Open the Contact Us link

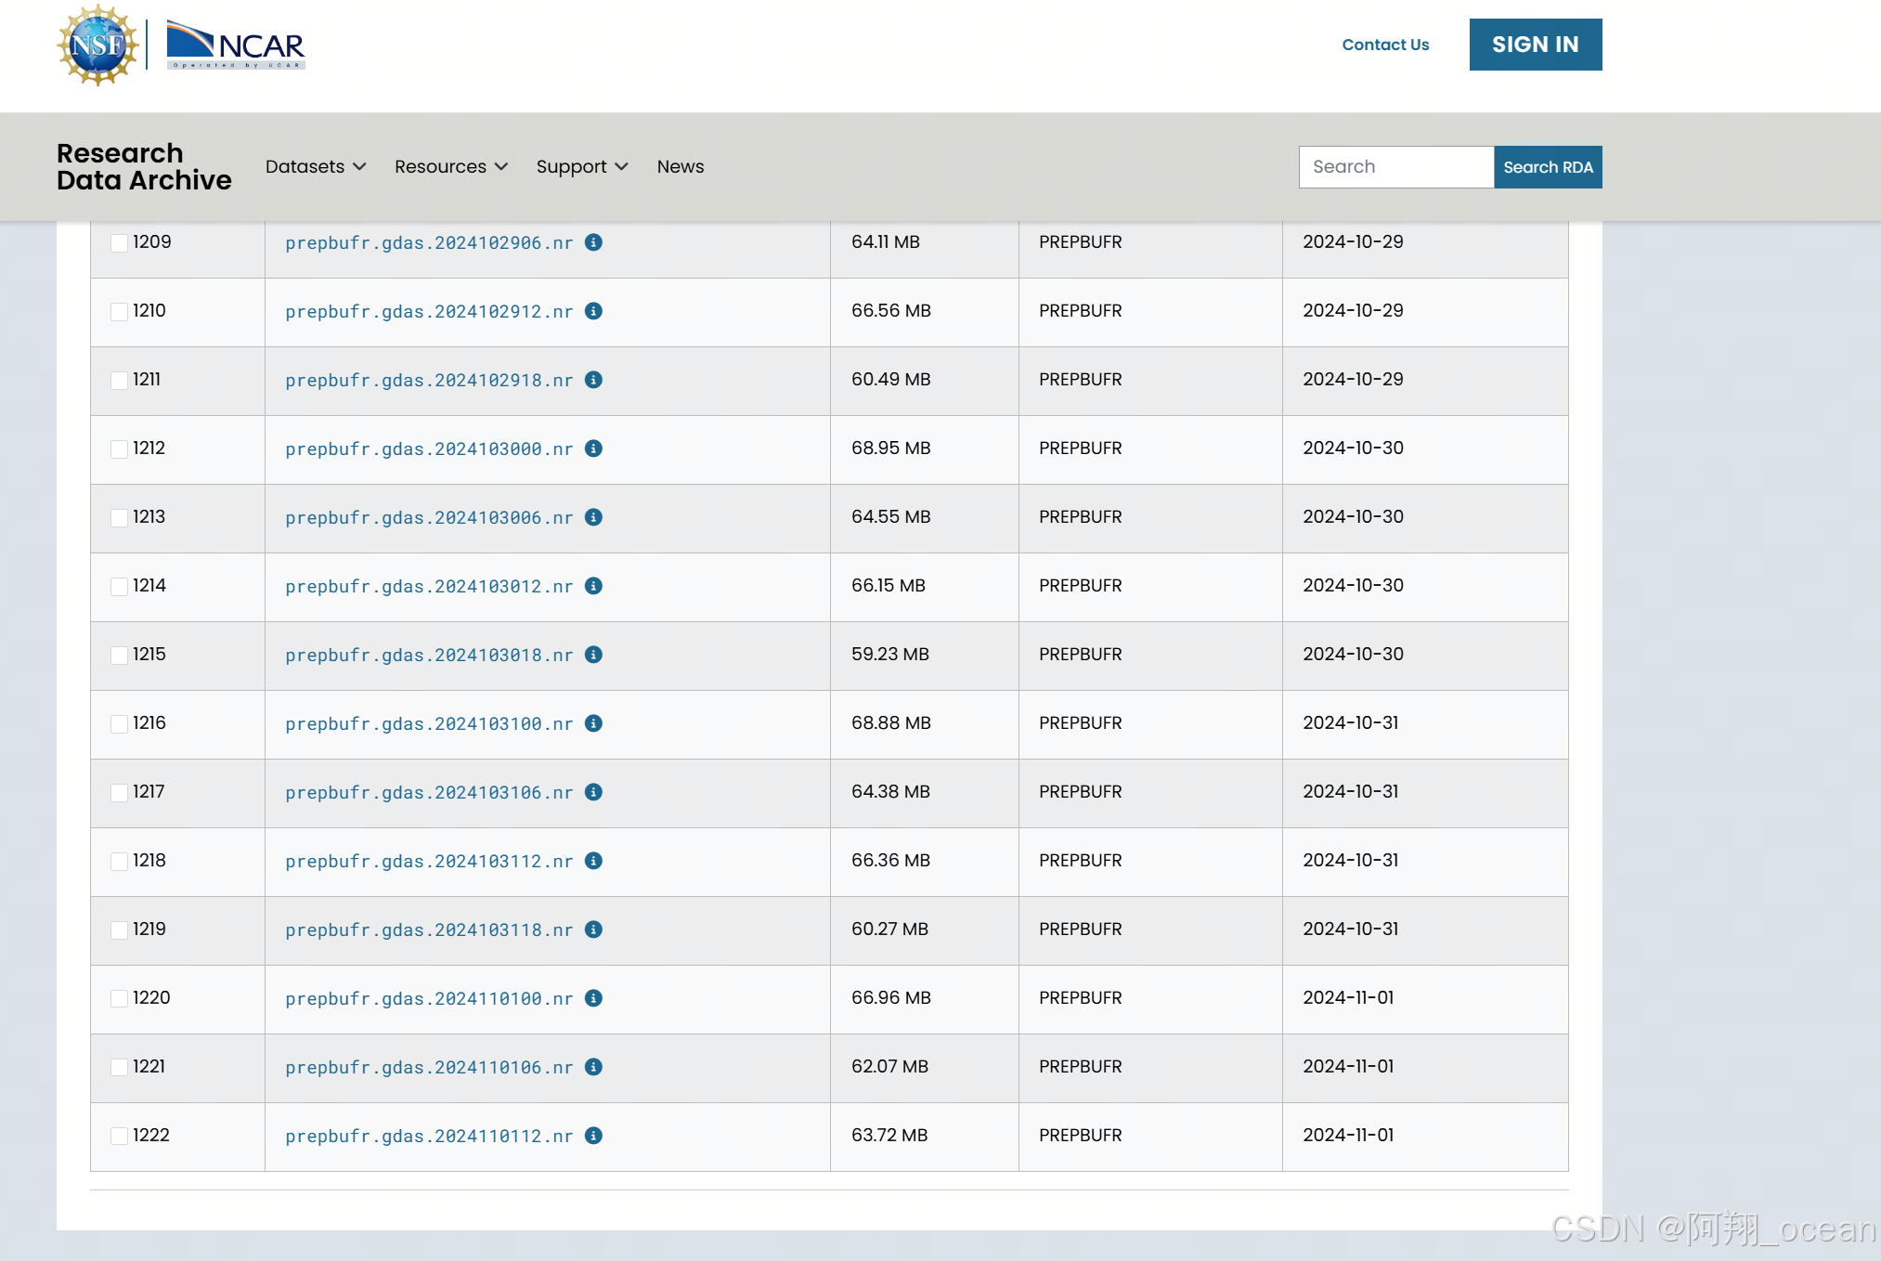click(x=1385, y=45)
